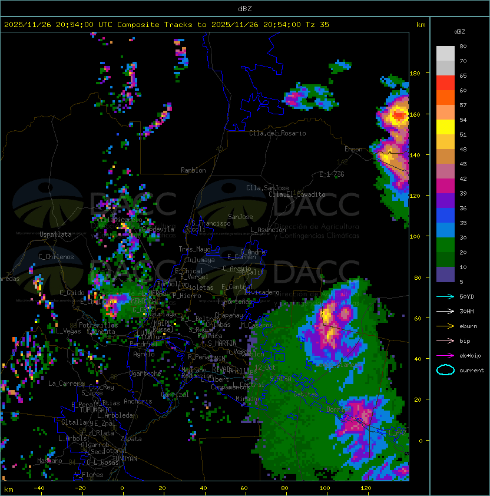Click the 'Tulumaya' place label
Screen dimensions: 490x496
point(201,260)
